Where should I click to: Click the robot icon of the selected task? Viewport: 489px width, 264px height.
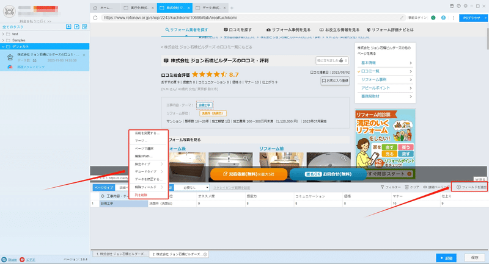coord(10,57)
